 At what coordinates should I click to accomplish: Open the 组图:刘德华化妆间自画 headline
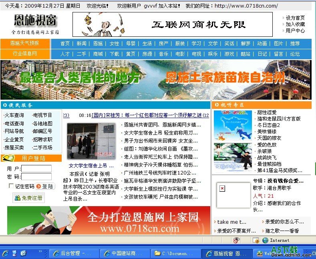click(161, 149)
